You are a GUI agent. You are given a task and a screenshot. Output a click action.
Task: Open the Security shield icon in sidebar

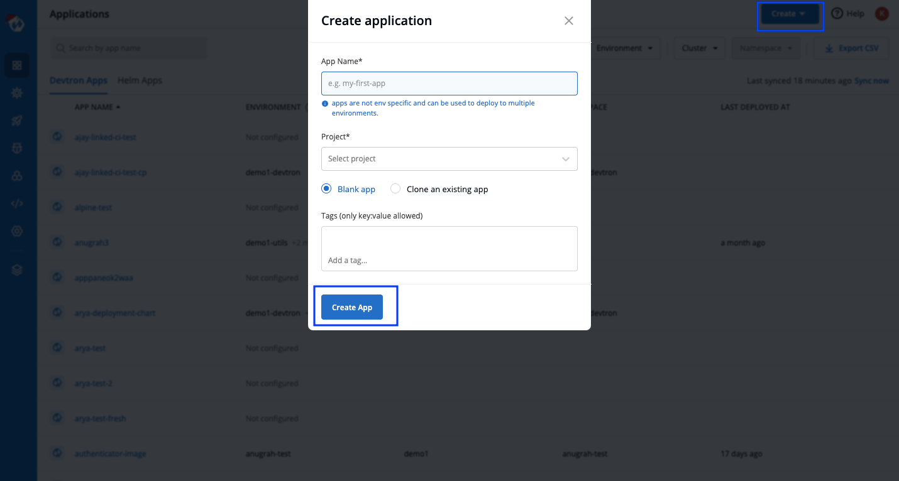pyautogui.click(x=17, y=148)
